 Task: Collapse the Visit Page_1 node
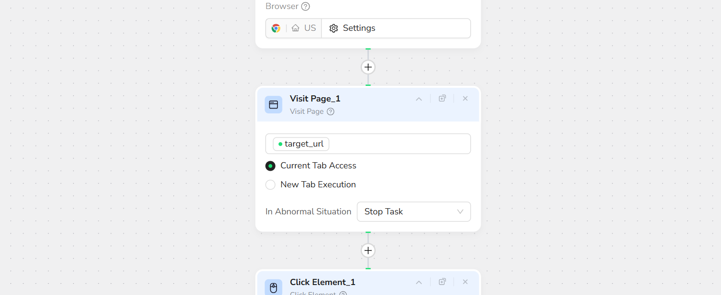pos(419,99)
